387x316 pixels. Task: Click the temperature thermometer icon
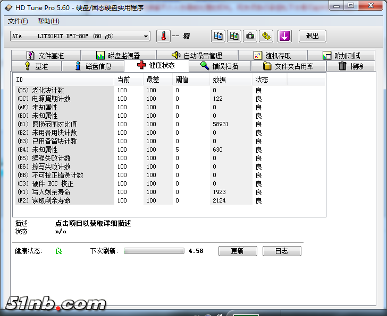click(x=164, y=36)
